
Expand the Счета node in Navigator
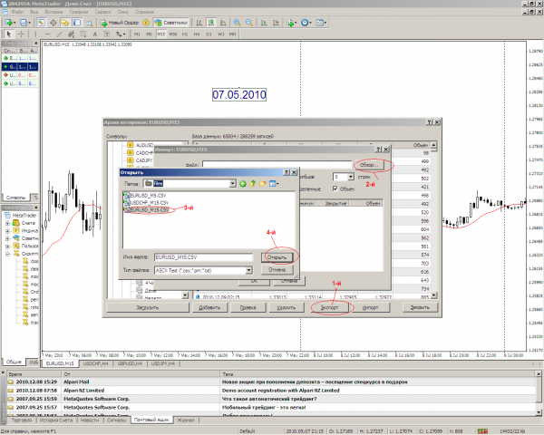(7, 223)
